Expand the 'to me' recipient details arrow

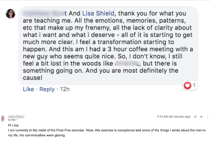tap(17, 120)
